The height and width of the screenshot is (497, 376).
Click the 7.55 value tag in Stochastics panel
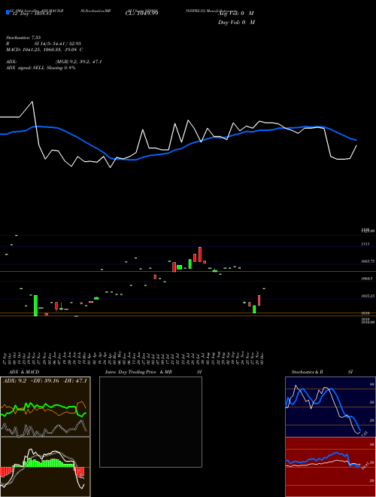click(x=364, y=433)
